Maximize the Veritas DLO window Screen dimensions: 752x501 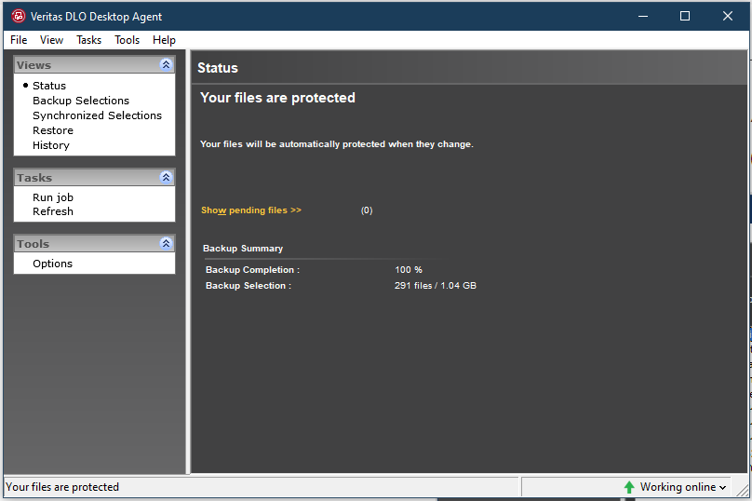point(685,17)
